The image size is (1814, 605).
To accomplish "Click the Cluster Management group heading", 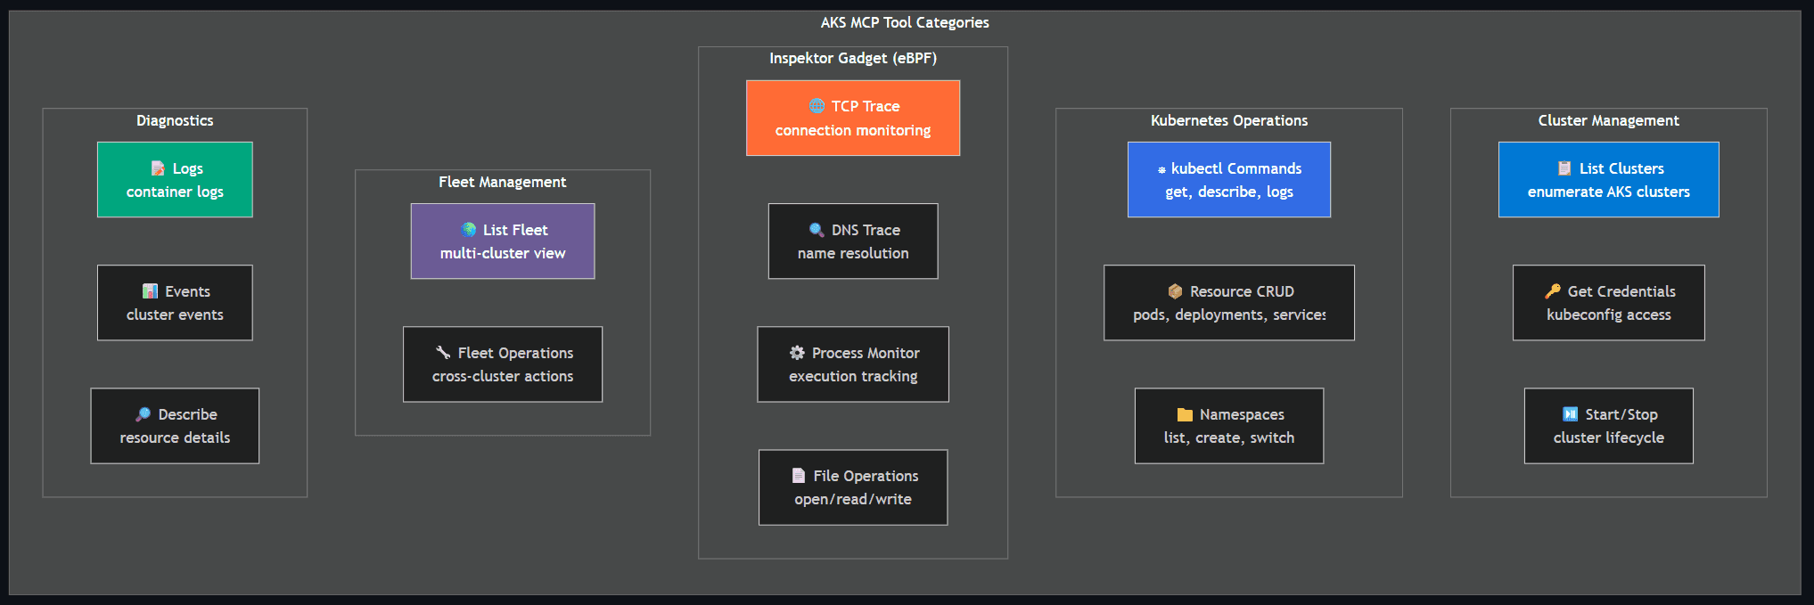I will pyautogui.click(x=1608, y=120).
